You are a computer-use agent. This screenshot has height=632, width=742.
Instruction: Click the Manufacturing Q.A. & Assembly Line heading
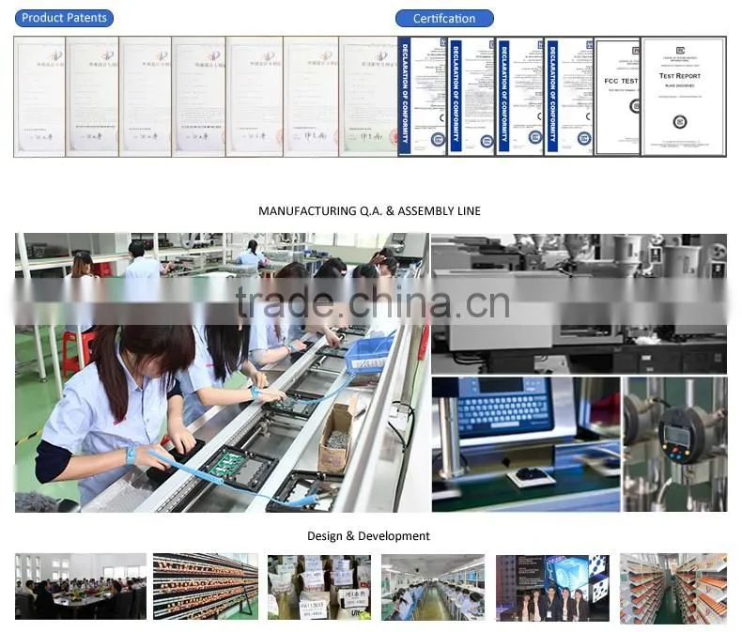click(x=369, y=211)
